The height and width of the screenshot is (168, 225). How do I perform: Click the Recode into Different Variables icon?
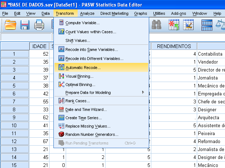61,58
